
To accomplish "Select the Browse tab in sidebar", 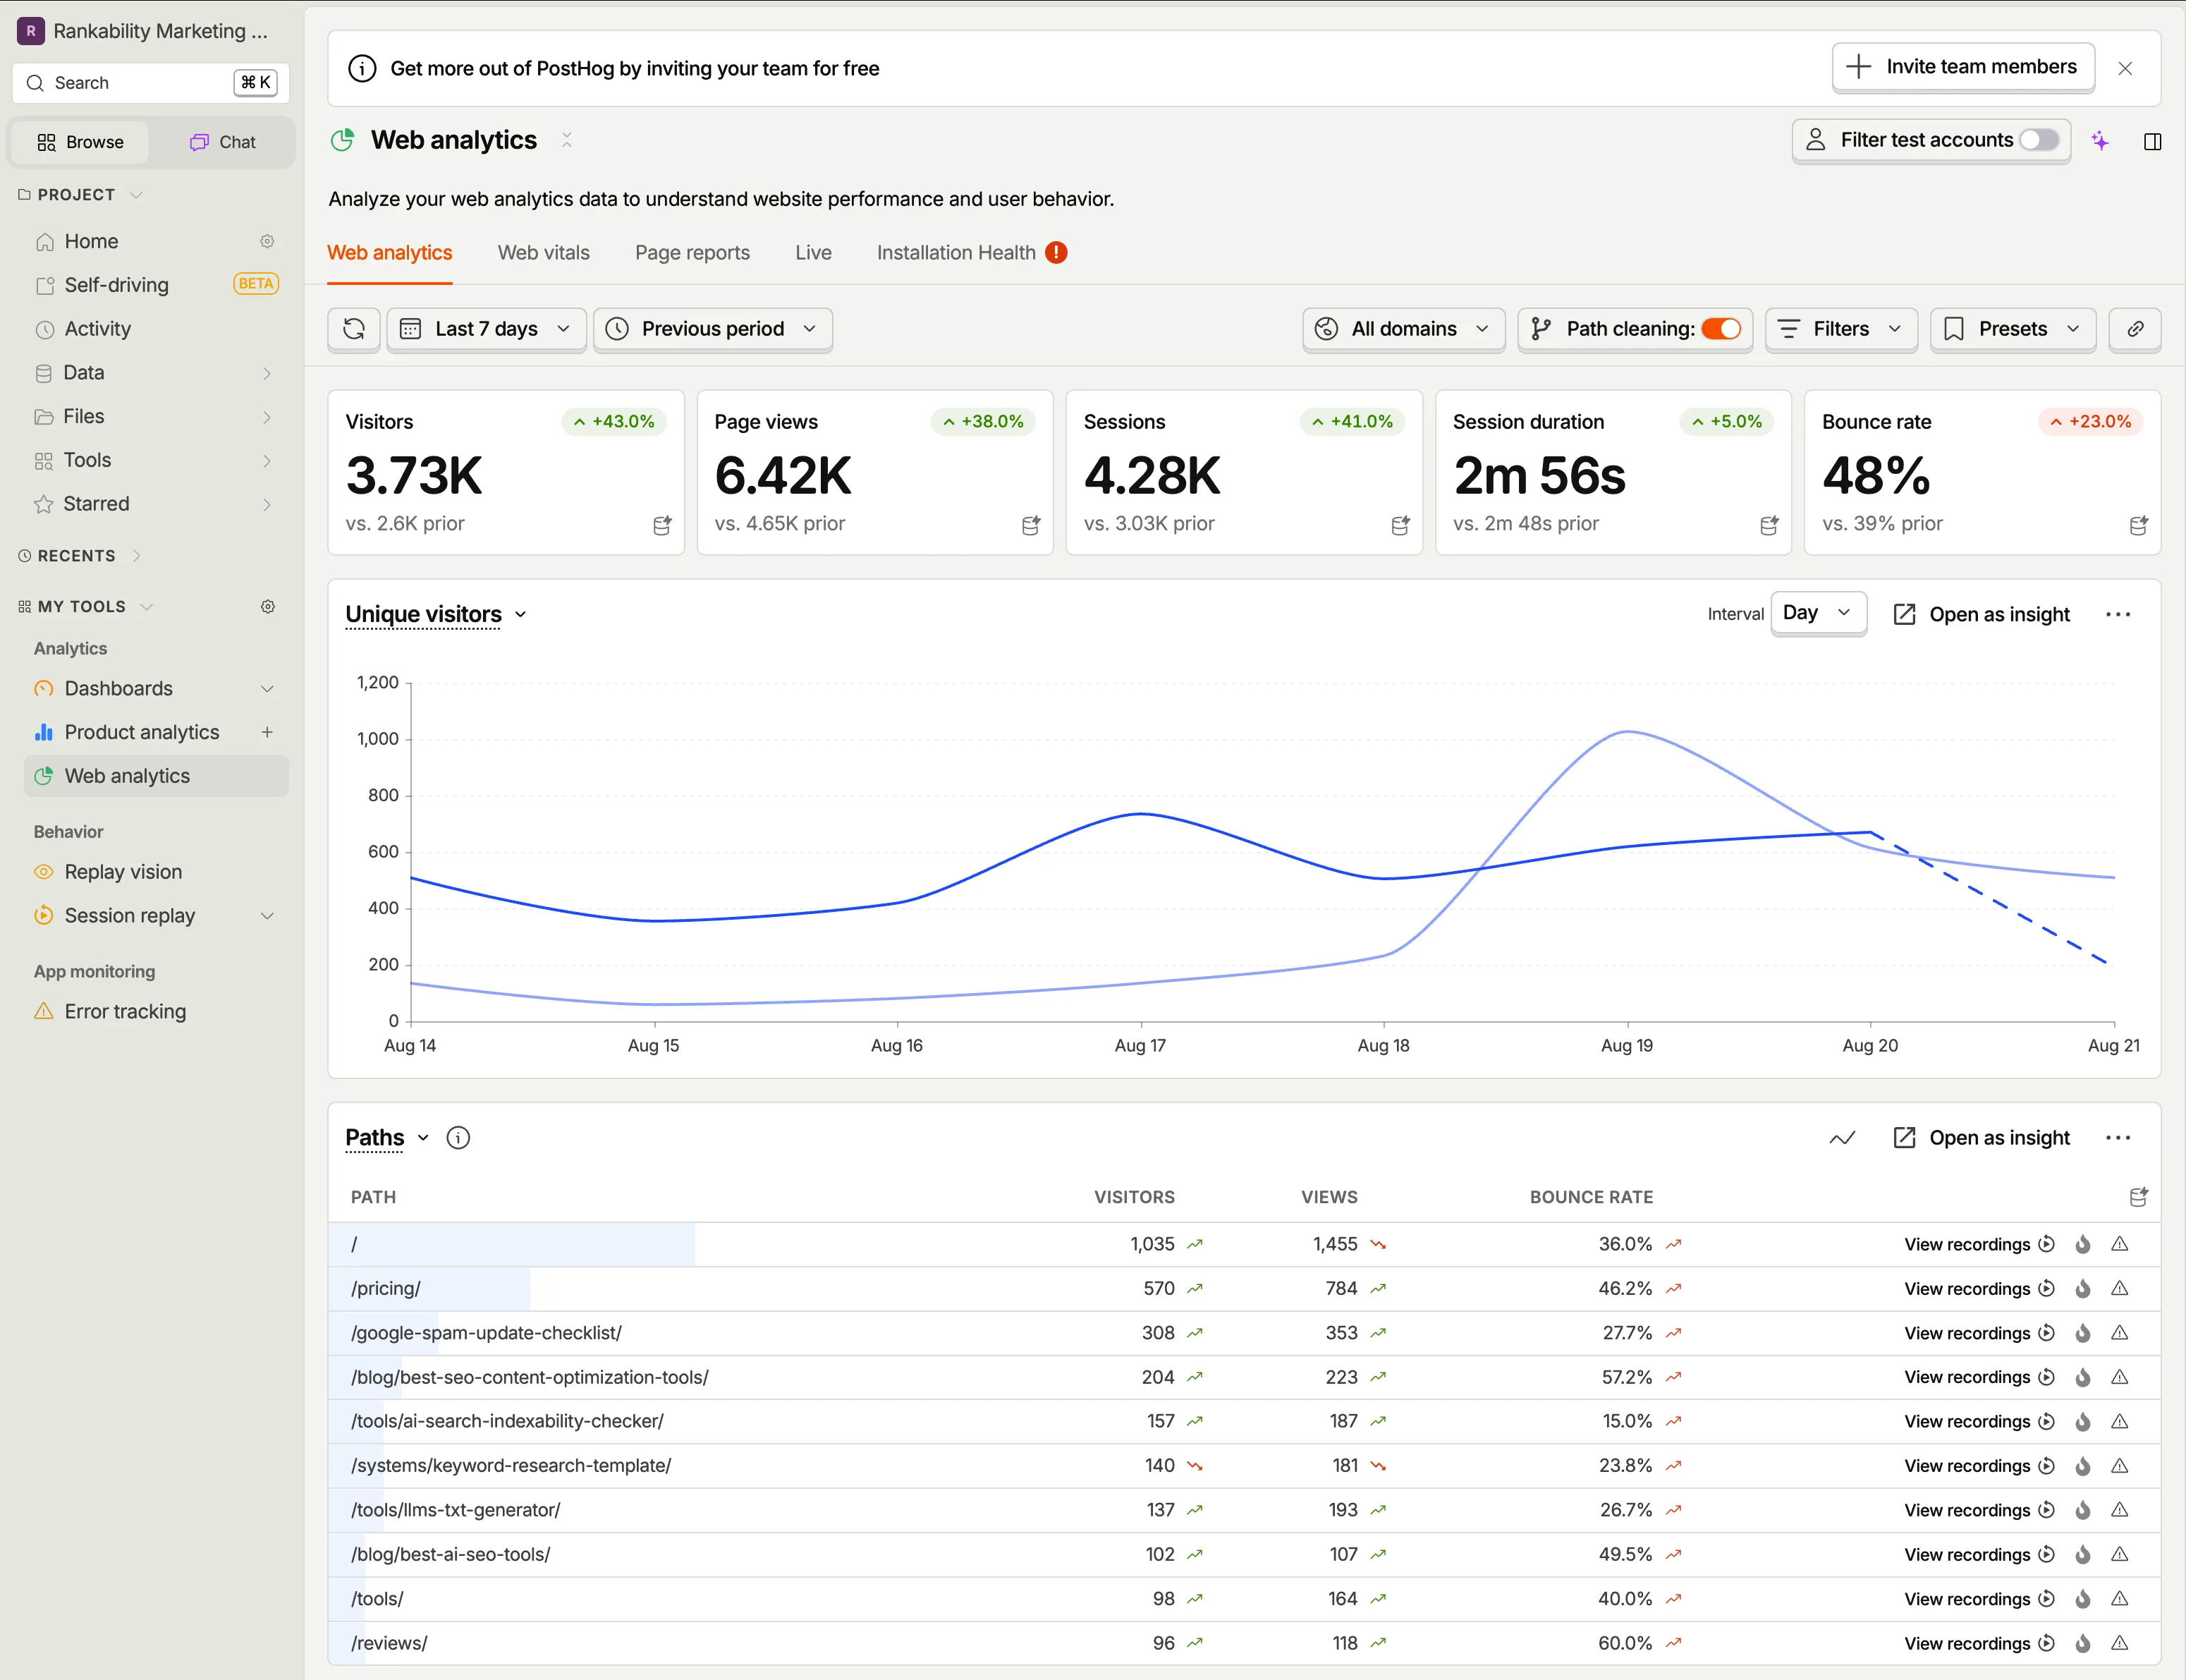I will point(81,142).
